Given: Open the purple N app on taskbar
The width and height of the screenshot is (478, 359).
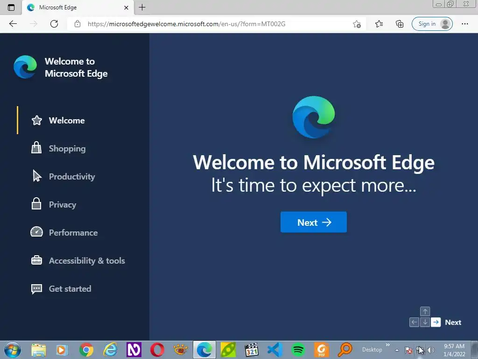Looking at the screenshot, I should (x=134, y=350).
